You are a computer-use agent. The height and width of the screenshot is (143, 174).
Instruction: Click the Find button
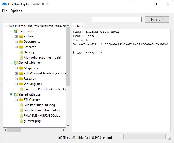coord(157,20)
